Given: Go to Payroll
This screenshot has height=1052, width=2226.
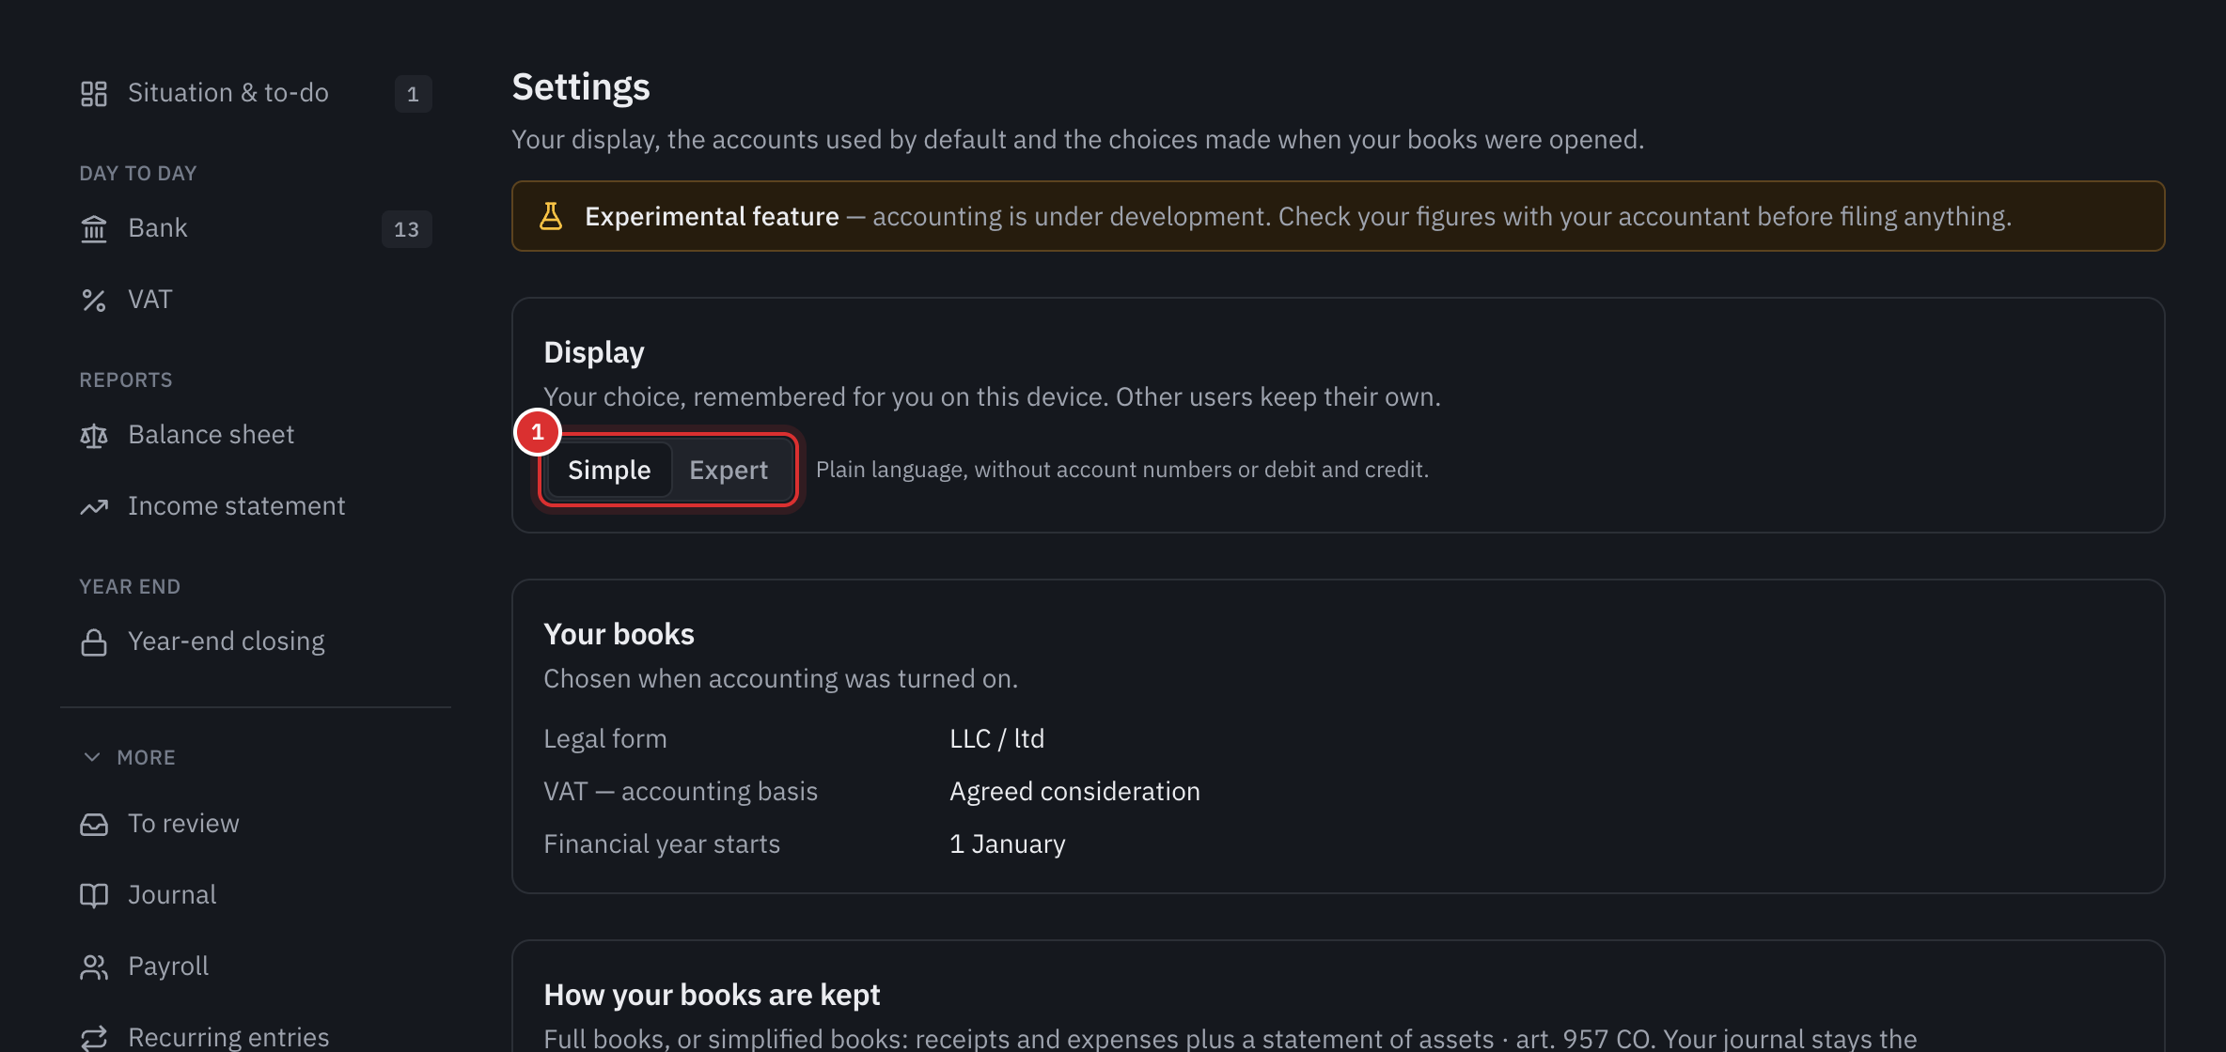Looking at the screenshot, I should pos(256,967).
